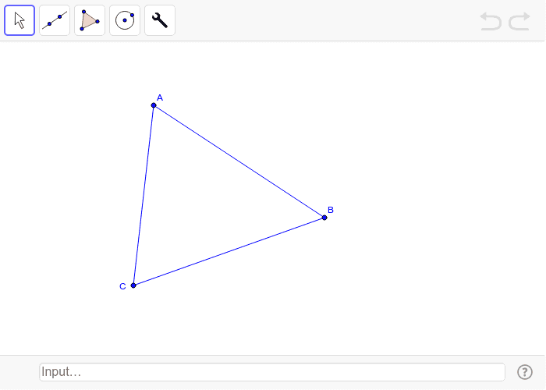Select point A of the triangle
Screen dimensions: 546x390
pyautogui.click(x=154, y=105)
